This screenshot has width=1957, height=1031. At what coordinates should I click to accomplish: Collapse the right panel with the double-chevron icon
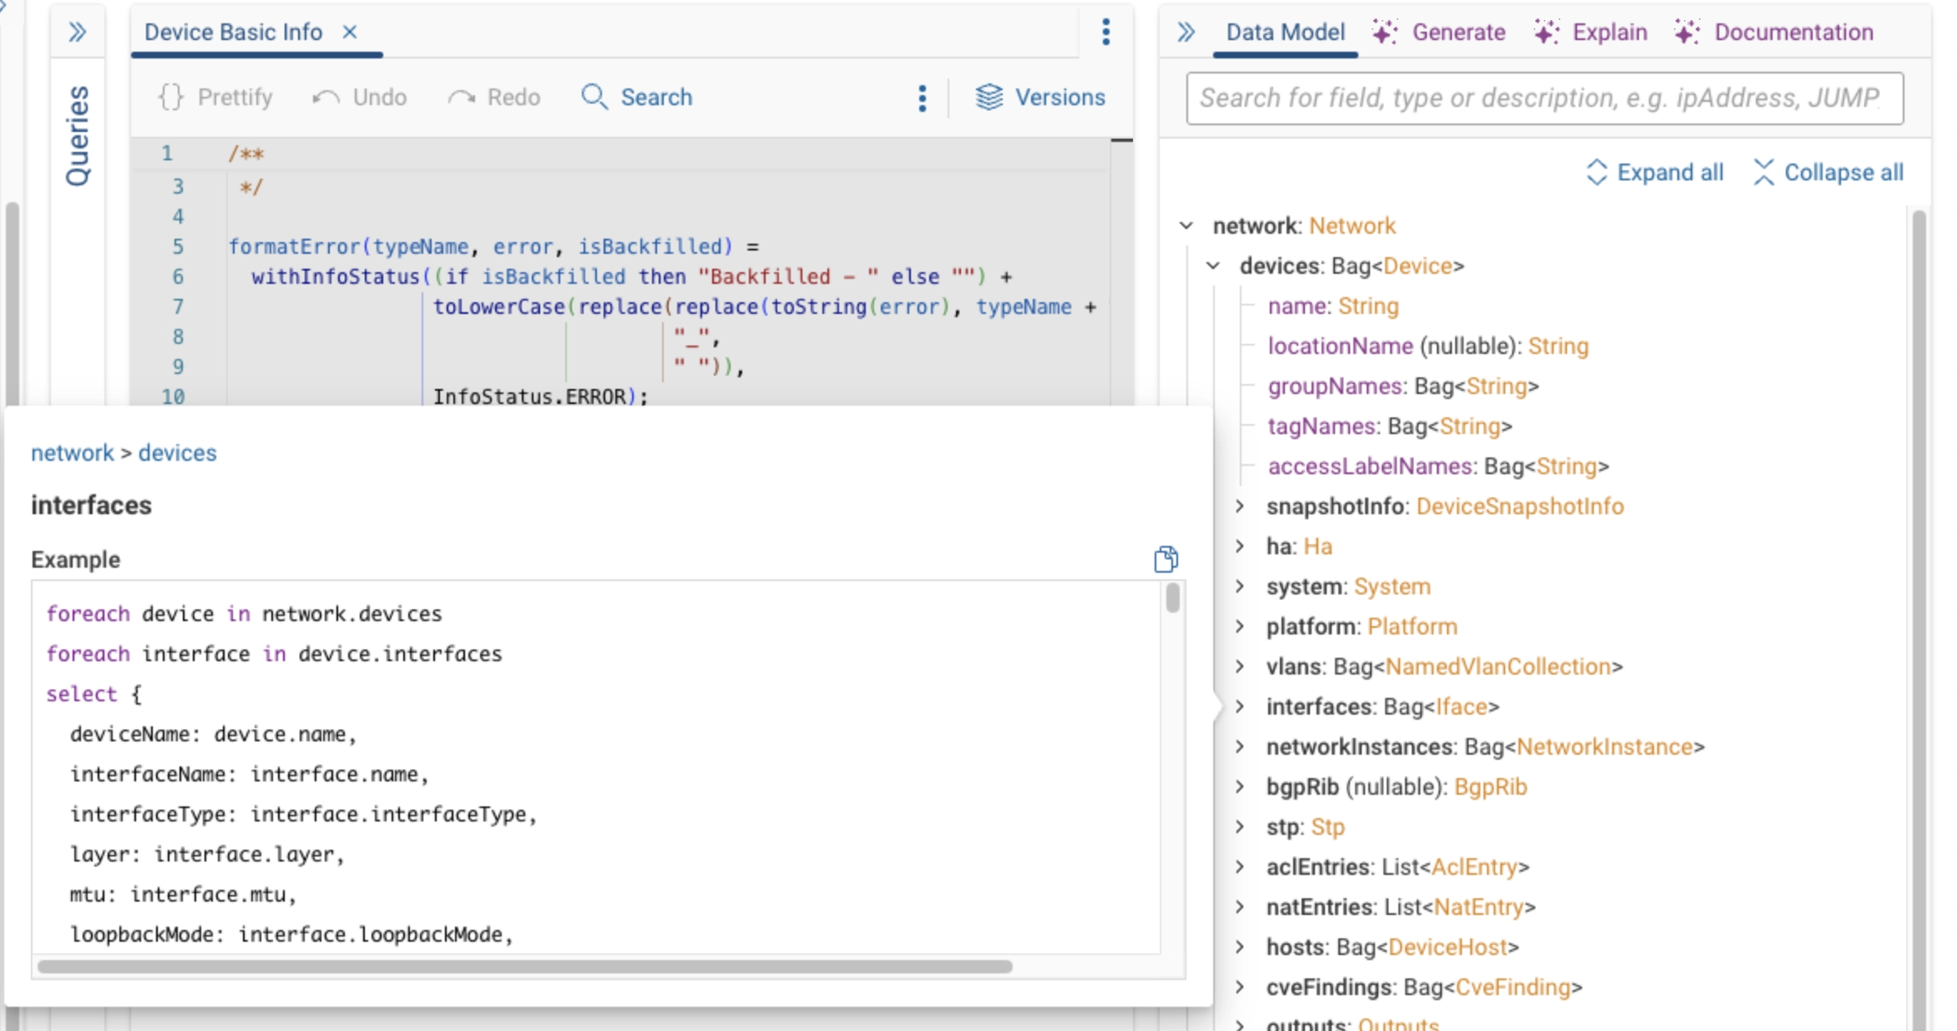(1186, 33)
